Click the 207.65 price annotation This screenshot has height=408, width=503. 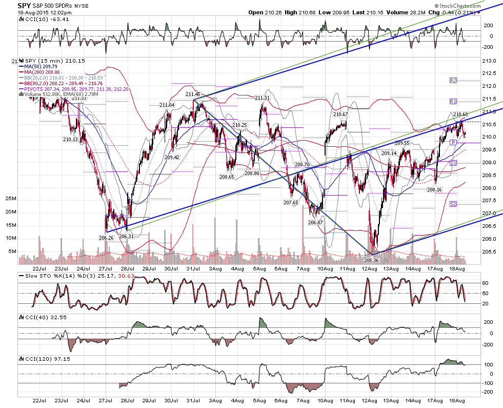coord(291,203)
